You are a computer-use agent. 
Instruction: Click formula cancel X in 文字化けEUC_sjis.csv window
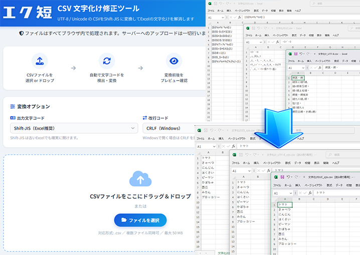(300, 193)
